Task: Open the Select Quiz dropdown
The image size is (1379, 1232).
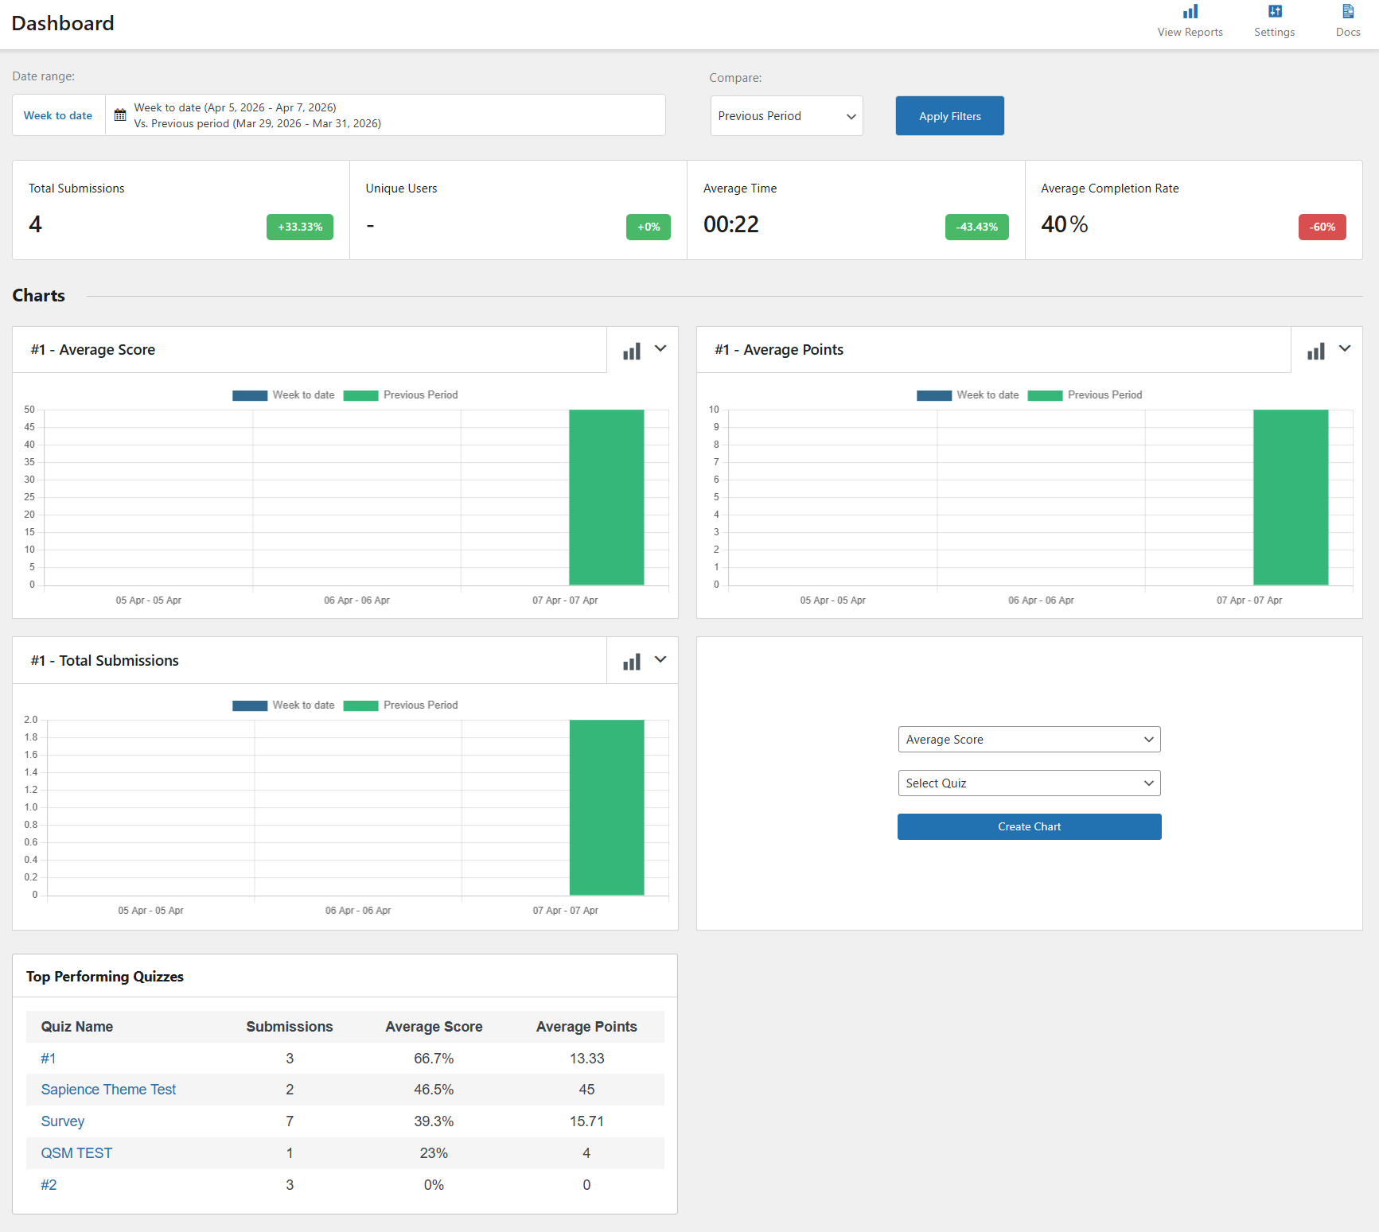Action: (1029, 783)
